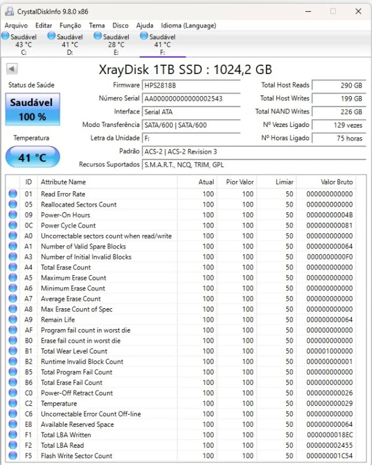Open the Arquivo menu
372x465 pixels.
coord(16,25)
